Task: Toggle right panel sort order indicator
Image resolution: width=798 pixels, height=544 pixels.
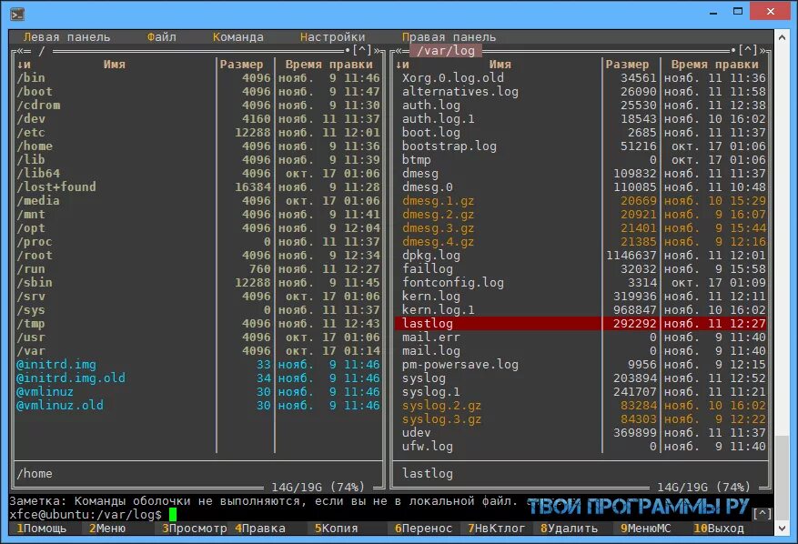Action: [402, 65]
